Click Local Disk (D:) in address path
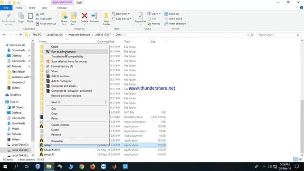 [x=55, y=35]
